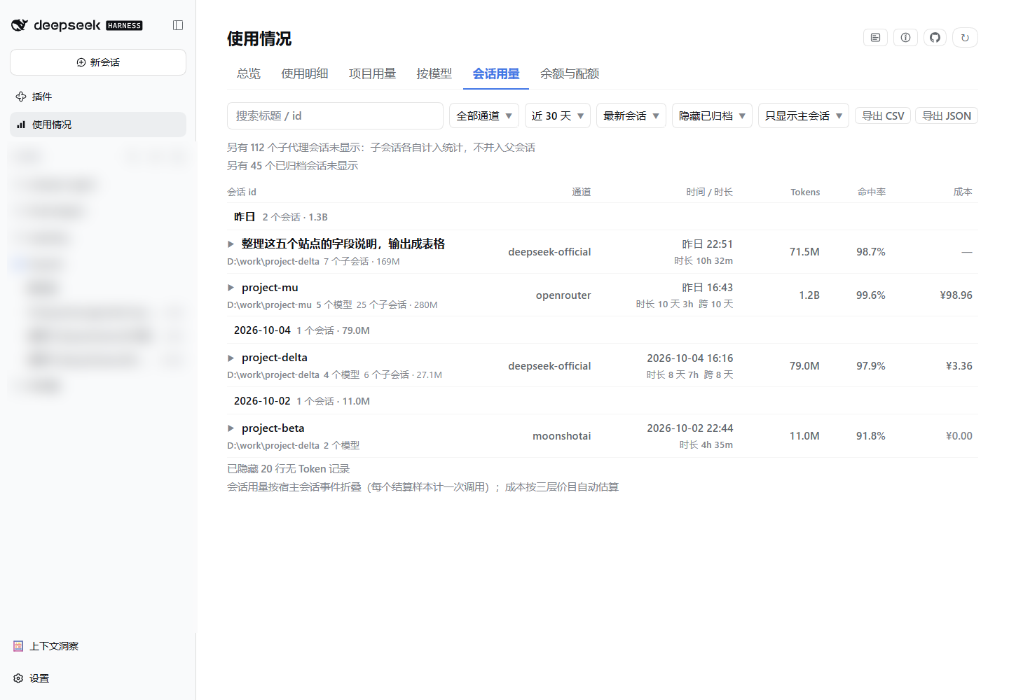The height and width of the screenshot is (700, 1009).
Task: Open the 全部通道 channel dropdown
Action: (x=484, y=116)
